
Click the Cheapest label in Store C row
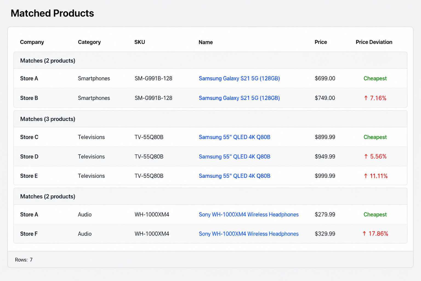pyautogui.click(x=375, y=137)
